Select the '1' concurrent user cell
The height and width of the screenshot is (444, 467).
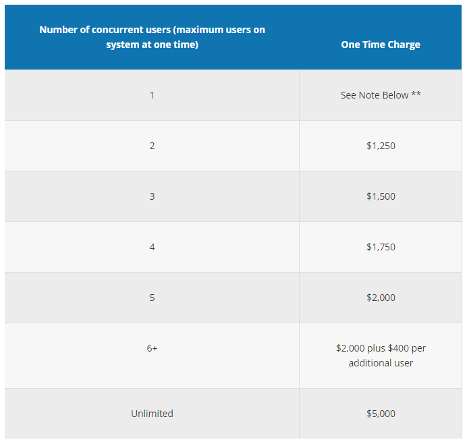(x=152, y=95)
